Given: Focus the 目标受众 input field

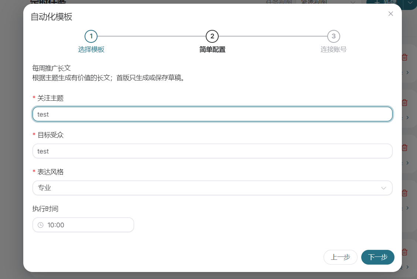Looking at the screenshot, I should (x=212, y=151).
